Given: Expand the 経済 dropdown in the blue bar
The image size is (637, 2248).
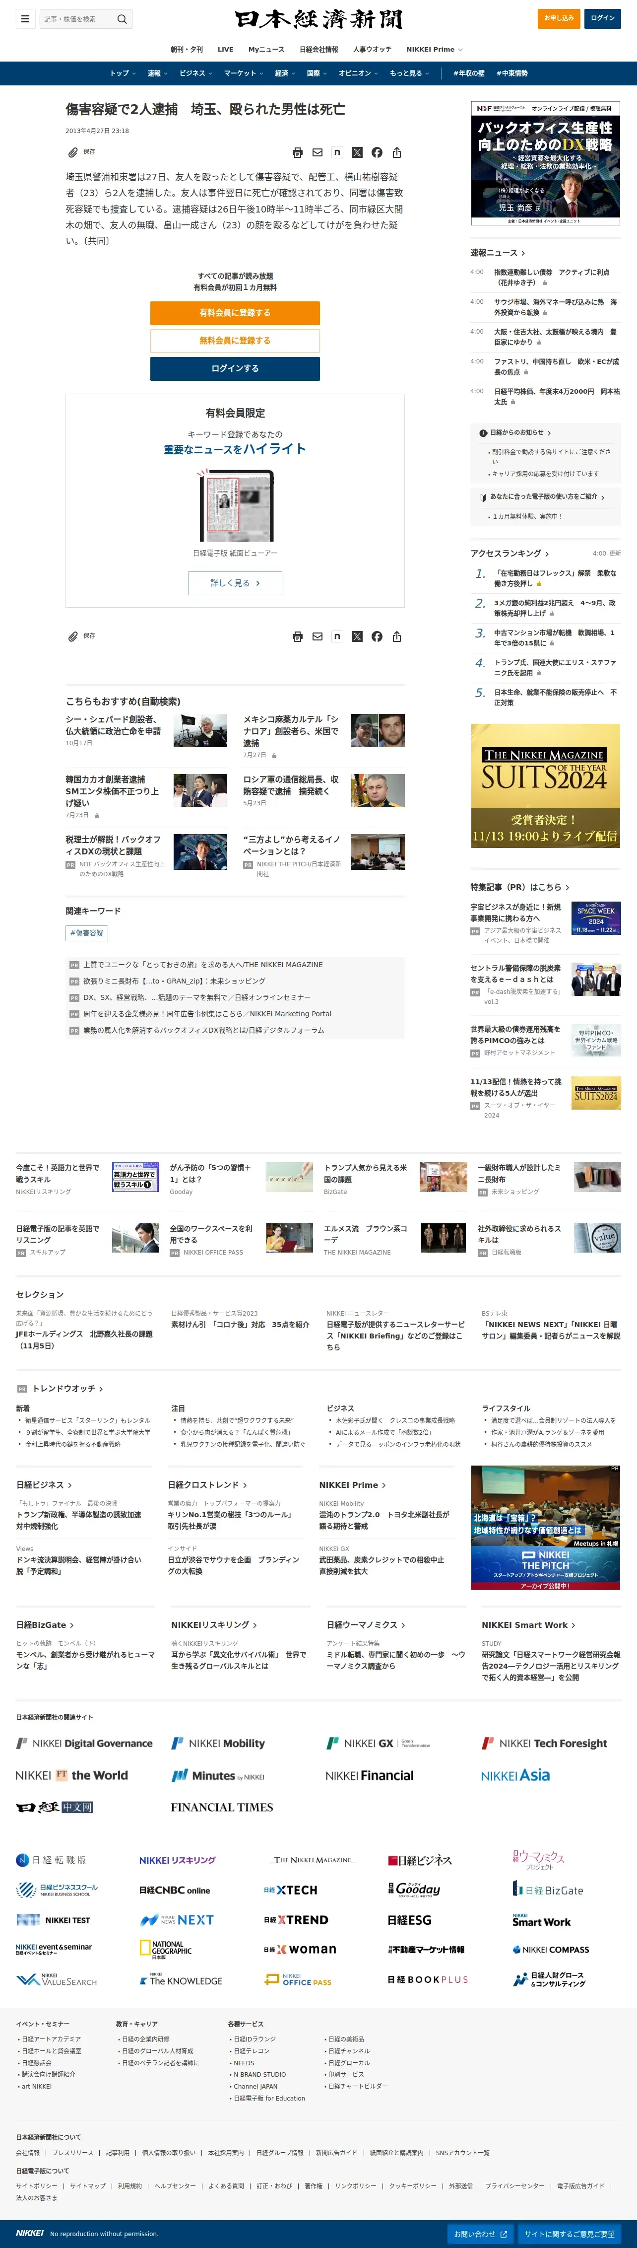Looking at the screenshot, I should (285, 73).
